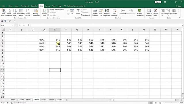Toggle the Filter funnel
184x104 pixels.
[x=78, y=12]
